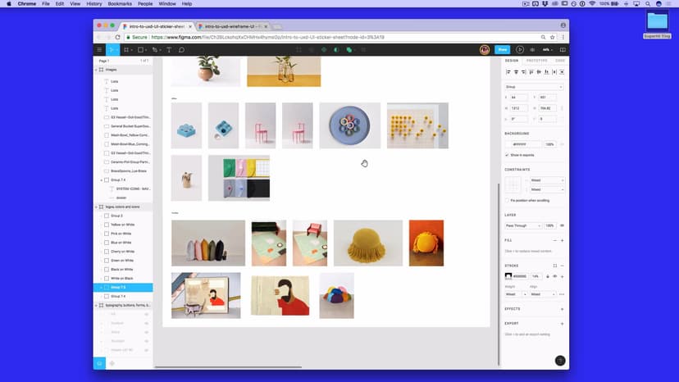Select the Comment tool
This screenshot has width=679, height=382.
(181, 50)
